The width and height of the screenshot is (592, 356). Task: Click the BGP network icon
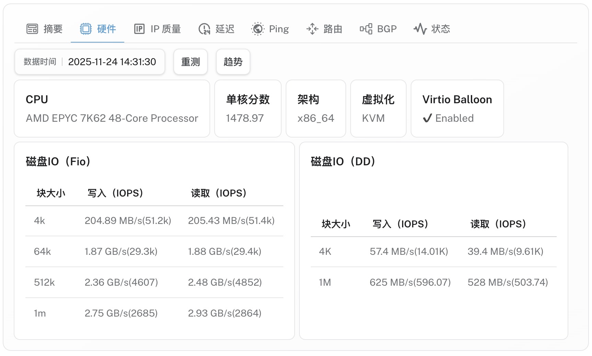(x=366, y=29)
